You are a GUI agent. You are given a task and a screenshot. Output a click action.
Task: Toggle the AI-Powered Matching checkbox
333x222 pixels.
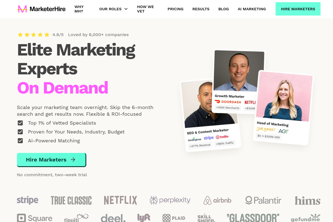[20, 141]
